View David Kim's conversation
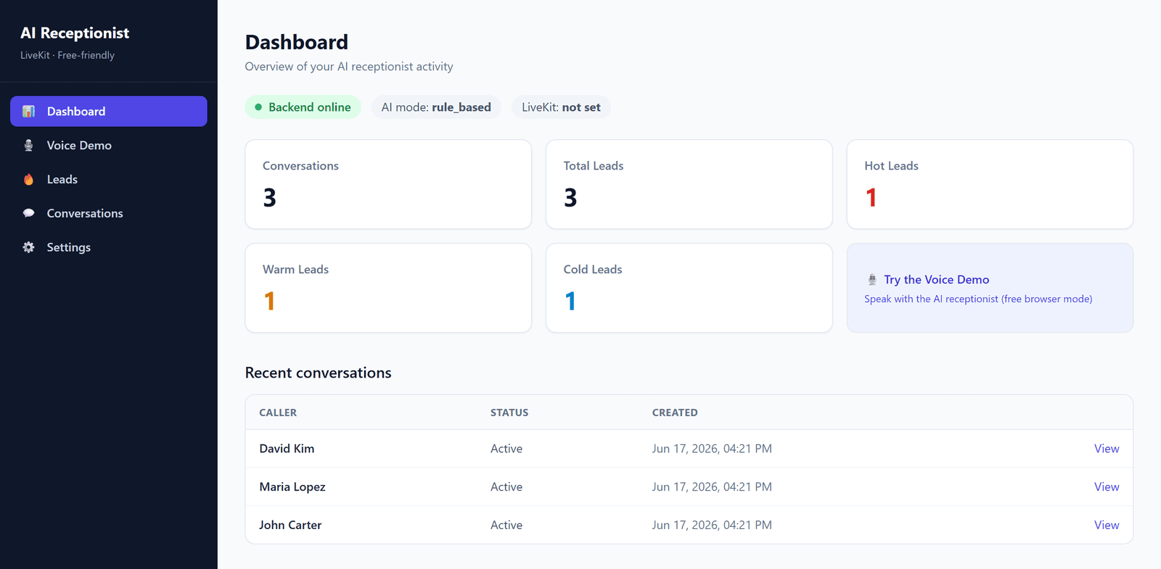 [1107, 449]
